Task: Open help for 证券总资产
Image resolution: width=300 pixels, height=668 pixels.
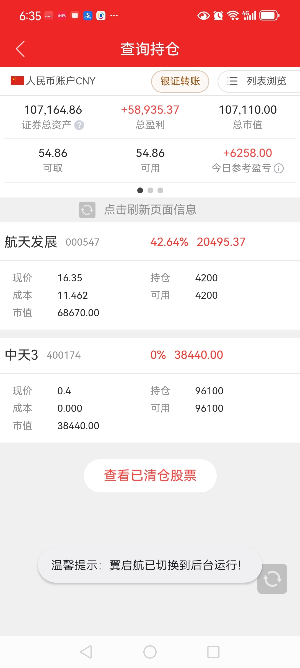Action: (x=79, y=125)
